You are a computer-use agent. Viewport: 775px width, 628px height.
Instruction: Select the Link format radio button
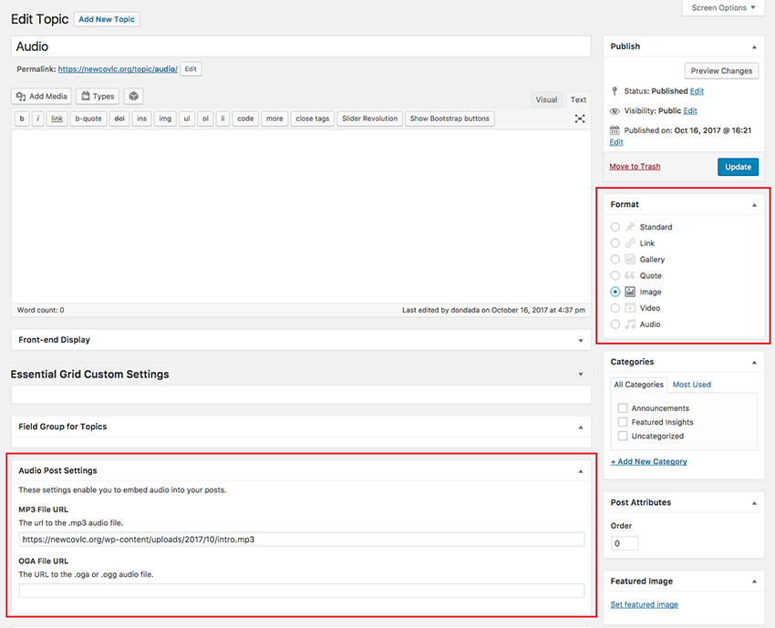615,243
